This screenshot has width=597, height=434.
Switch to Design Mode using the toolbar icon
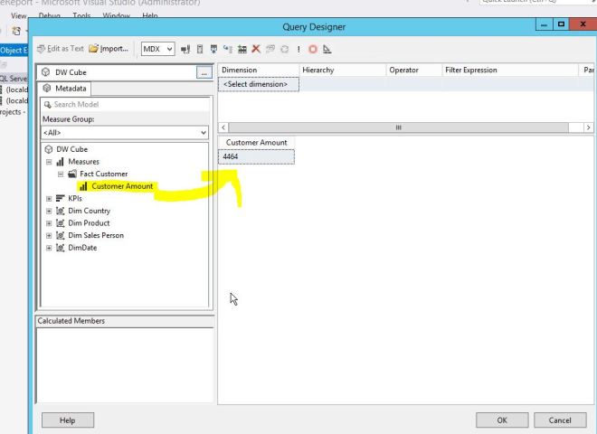[x=327, y=49]
